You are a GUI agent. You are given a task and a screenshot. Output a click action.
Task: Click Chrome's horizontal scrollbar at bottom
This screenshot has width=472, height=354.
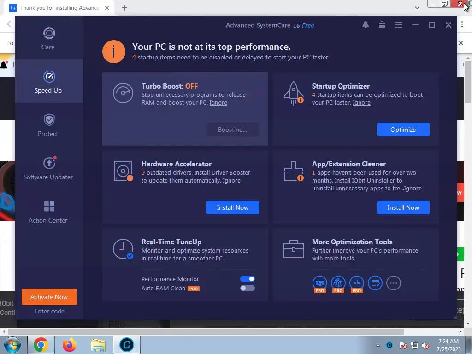pyautogui.click(x=206, y=331)
